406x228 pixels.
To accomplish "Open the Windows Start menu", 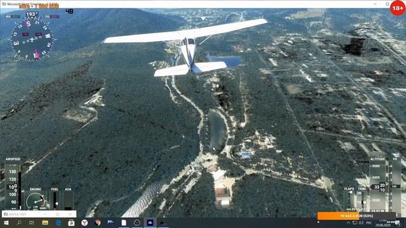I will pyautogui.click(x=6, y=223).
